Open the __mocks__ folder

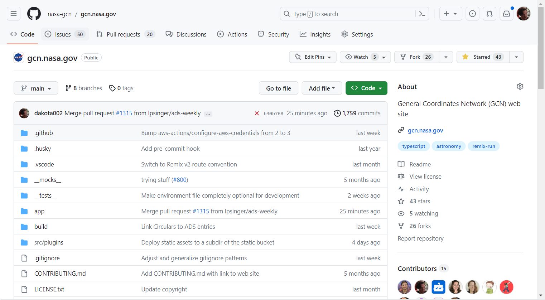coord(48,180)
